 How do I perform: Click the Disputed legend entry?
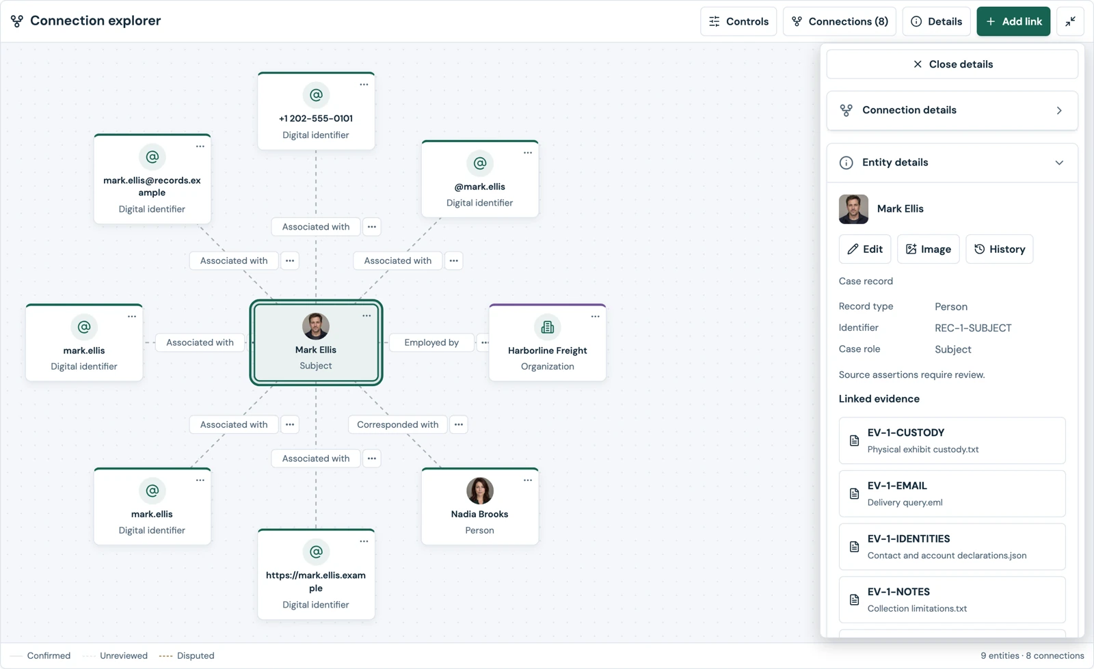[187, 655]
